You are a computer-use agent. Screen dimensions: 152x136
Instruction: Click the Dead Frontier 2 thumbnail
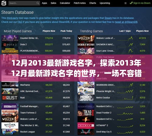click(x=86, y=113)
